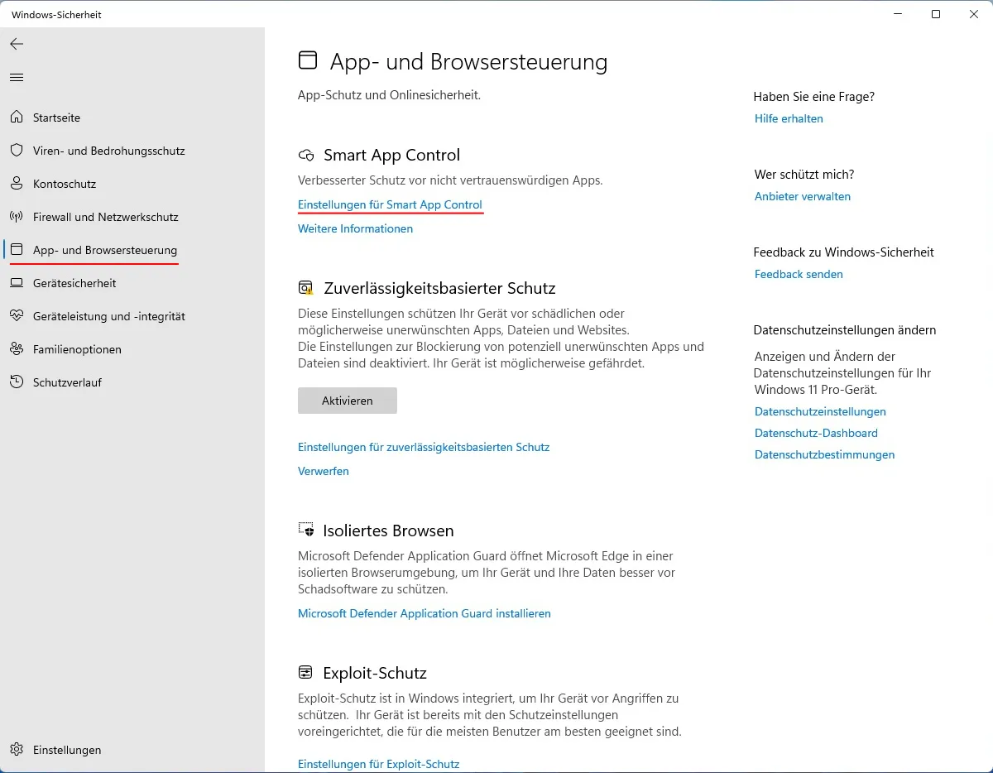Click the laptop icon for Gerätesicherheit
Image resolution: width=993 pixels, height=773 pixels.
pos(17,283)
